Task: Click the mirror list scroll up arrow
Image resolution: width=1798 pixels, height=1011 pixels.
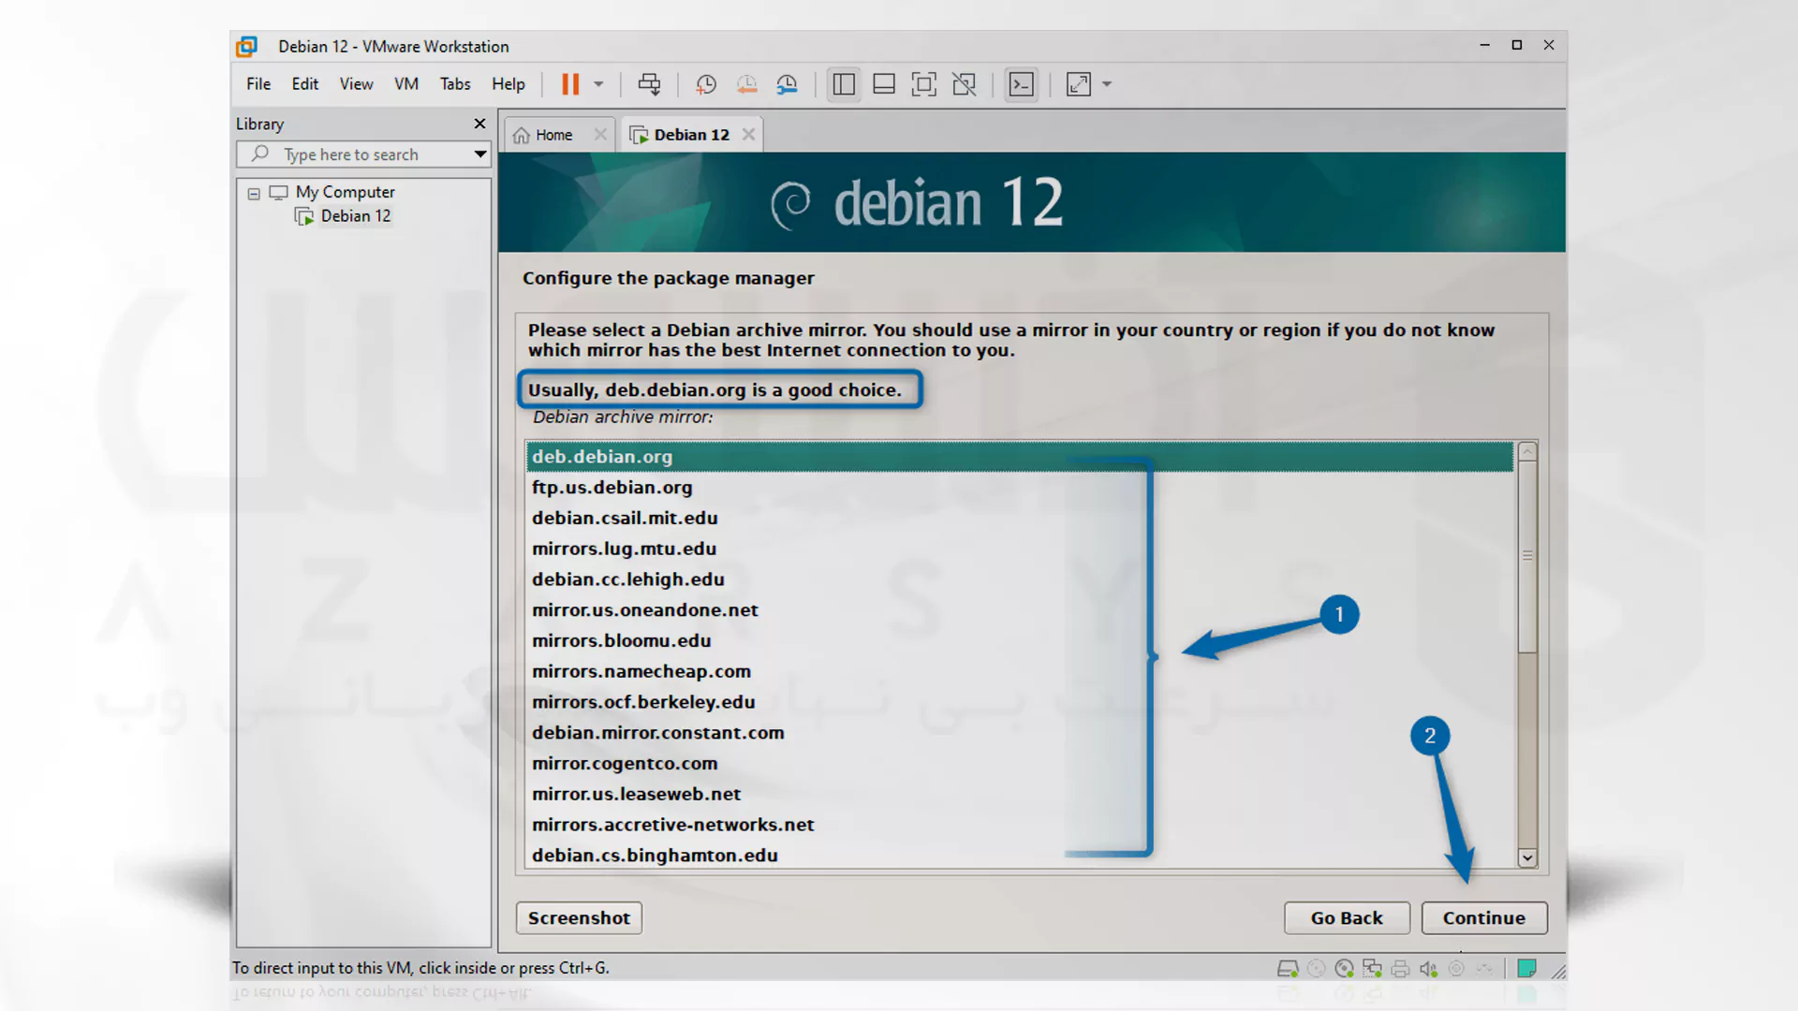Action: [x=1527, y=451]
